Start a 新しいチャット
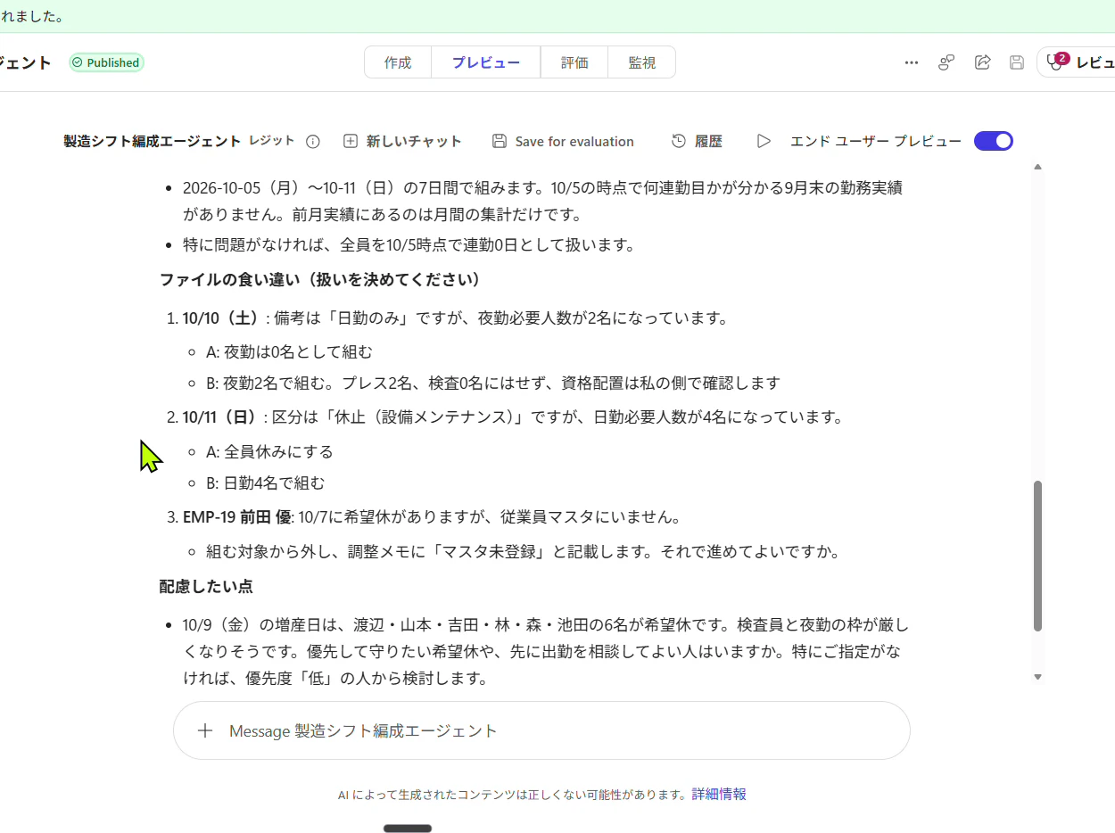The width and height of the screenshot is (1115, 833). [402, 141]
